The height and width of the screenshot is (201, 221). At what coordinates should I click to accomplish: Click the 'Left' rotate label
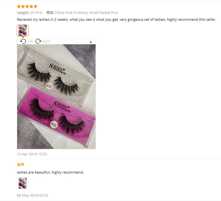30,41
